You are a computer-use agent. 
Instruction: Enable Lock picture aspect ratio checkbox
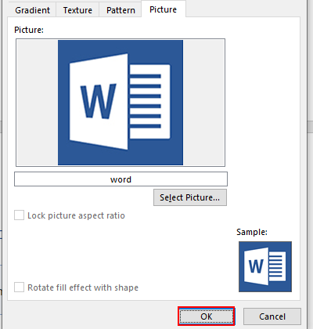(19, 215)
